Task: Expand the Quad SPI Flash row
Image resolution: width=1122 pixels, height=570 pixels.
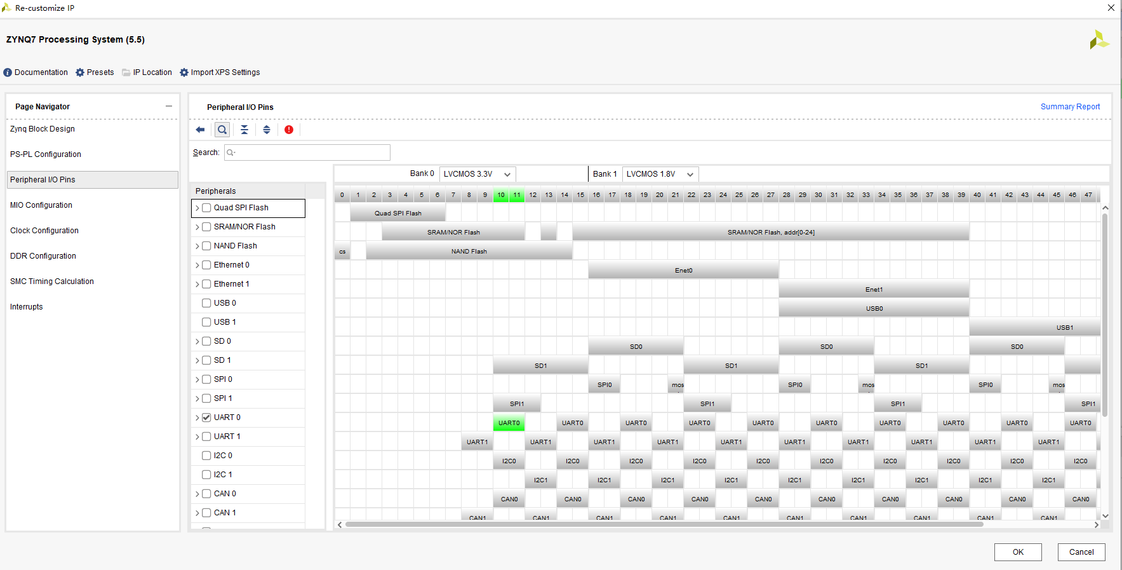Action: click(x=197, y=208)
